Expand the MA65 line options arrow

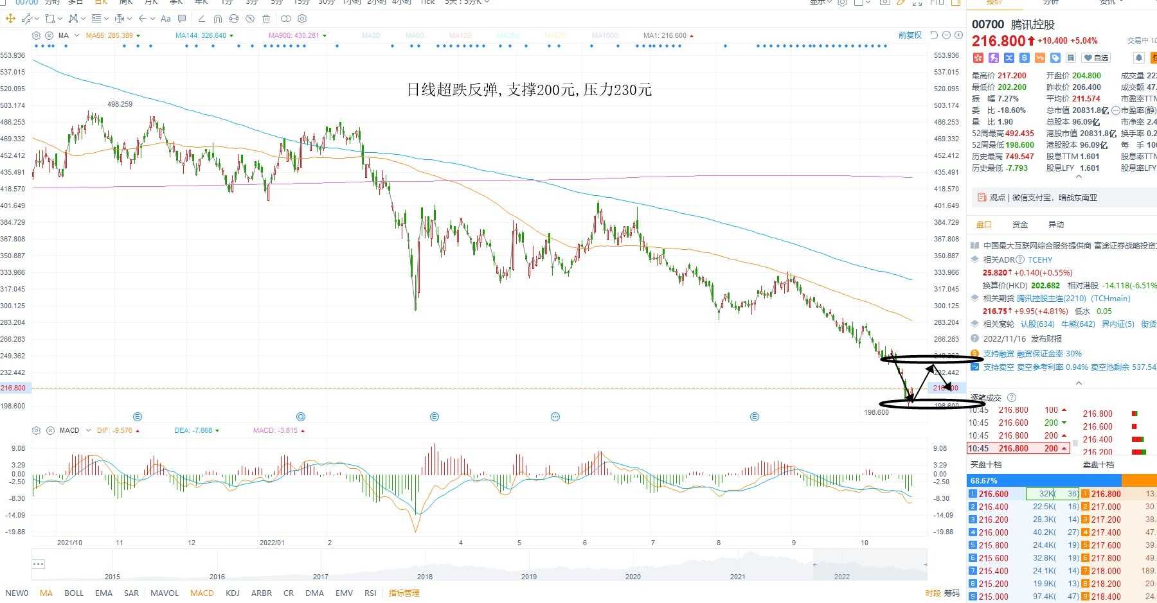(138, 35)
